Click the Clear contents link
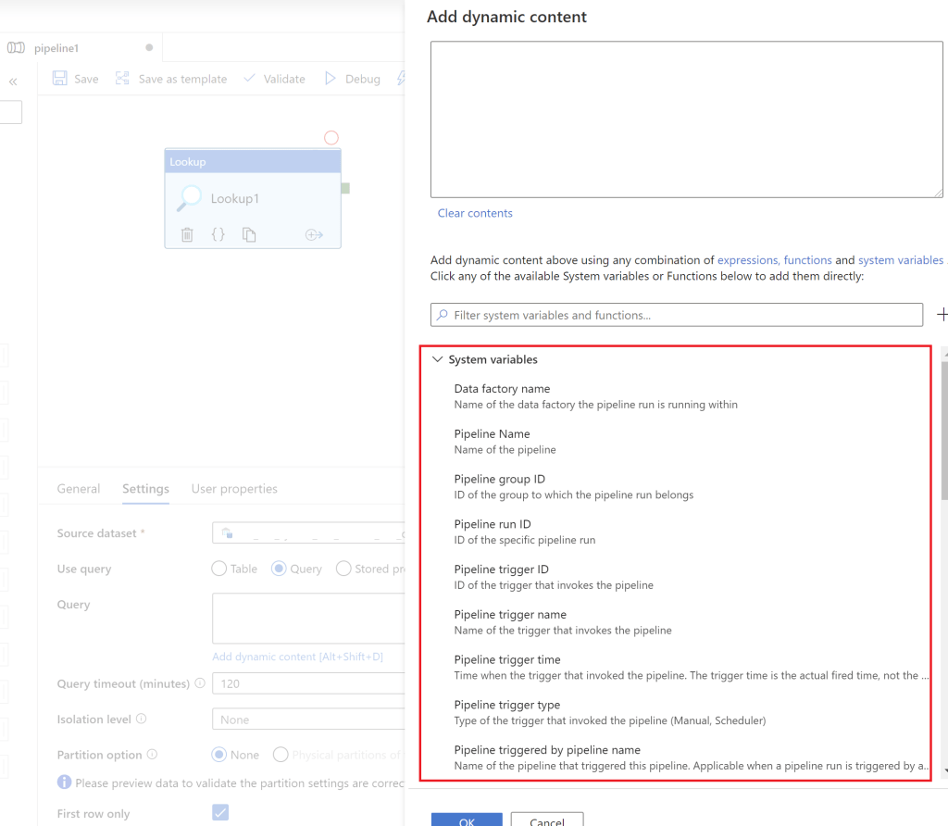The height and width of the screenshot is (826, 948). (475, 213)
